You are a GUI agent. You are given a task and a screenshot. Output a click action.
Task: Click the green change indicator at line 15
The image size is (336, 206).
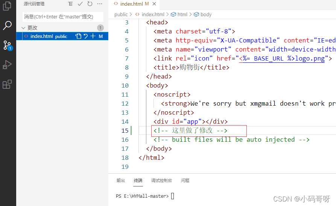131,130
